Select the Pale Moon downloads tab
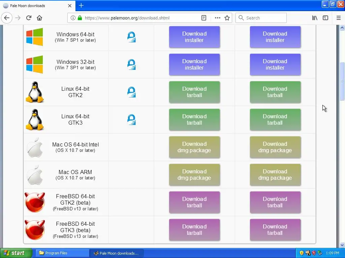 pyautogui.click(x=38, y=6)
